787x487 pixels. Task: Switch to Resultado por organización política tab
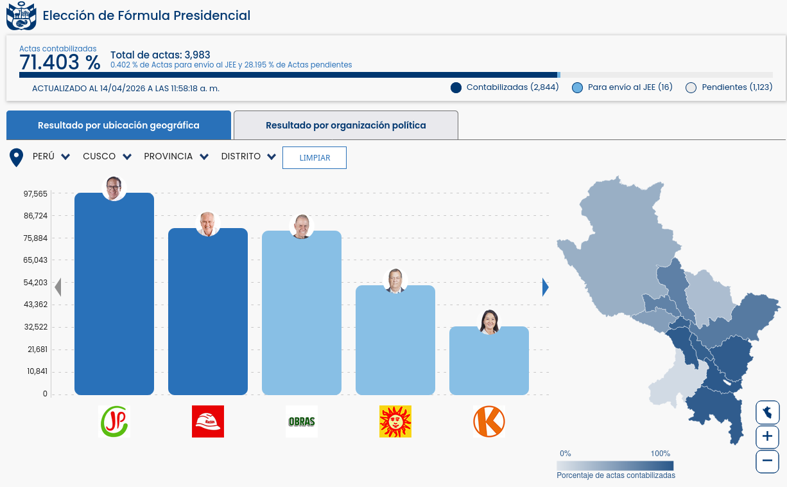pos(346,125)
